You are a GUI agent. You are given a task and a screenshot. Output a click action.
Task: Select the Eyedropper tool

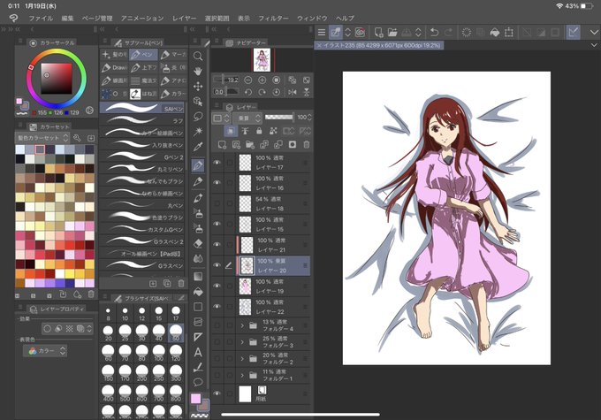(198, 147)
